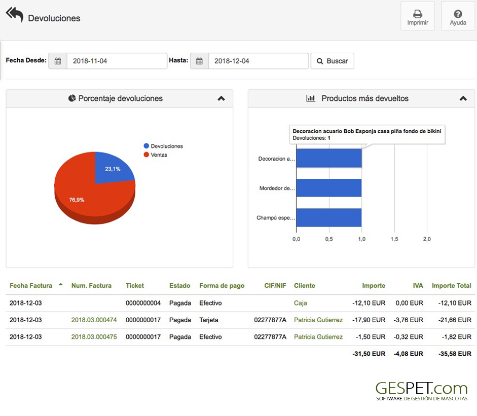Click bar chart icon in panel header
477x416 pixels.
[x=310, y=98]
